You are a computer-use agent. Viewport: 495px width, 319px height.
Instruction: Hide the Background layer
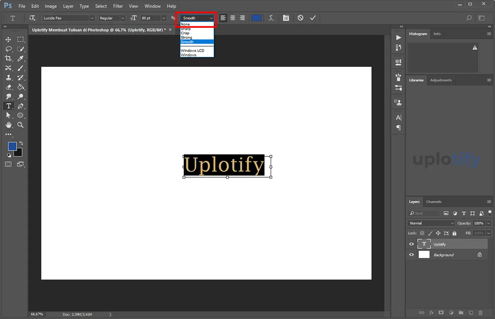(411, 255)
